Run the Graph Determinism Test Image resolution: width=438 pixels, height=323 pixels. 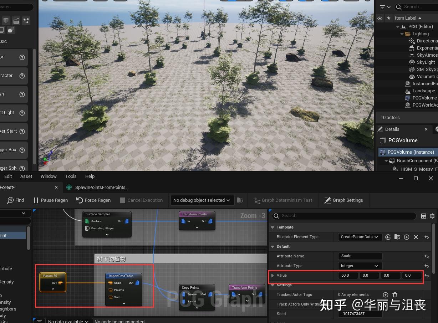click(x=283, y=200)
